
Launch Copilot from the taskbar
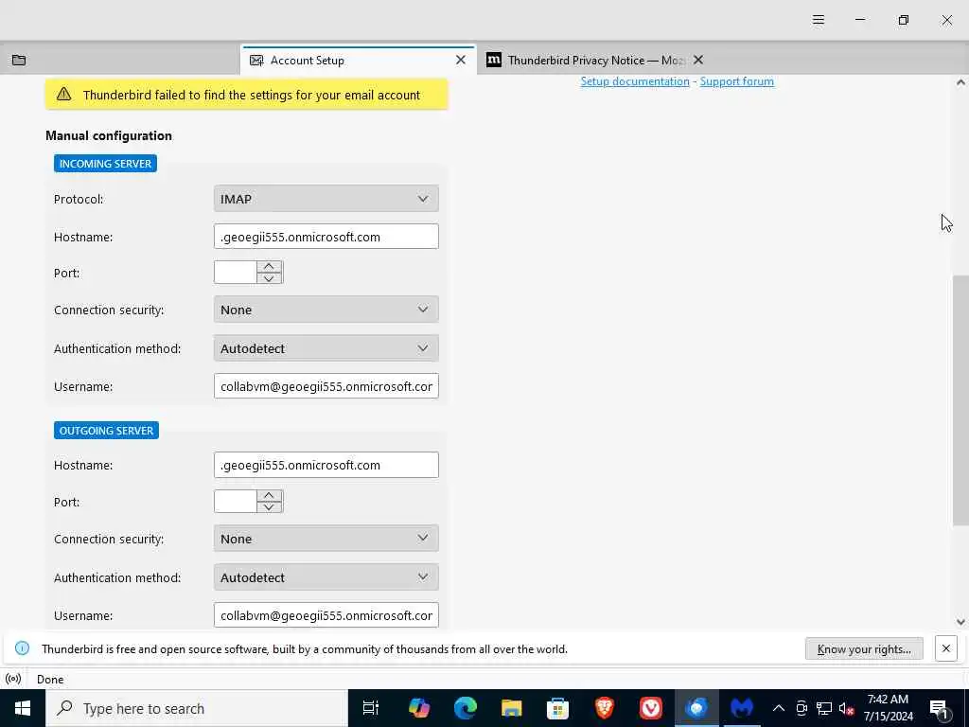419,708
